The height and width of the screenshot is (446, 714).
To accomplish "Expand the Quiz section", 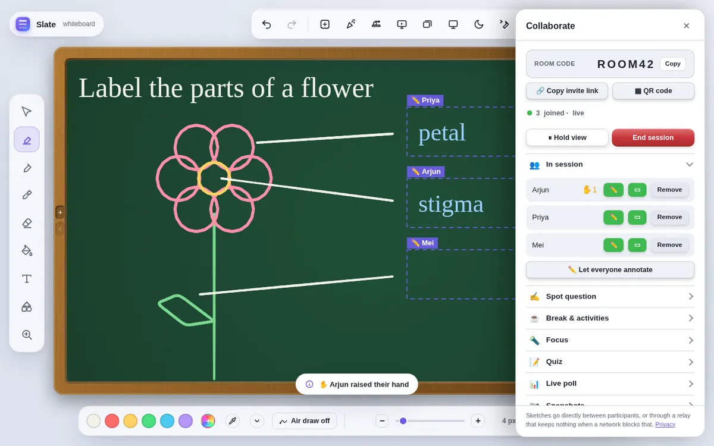I will tap(610, 362).
